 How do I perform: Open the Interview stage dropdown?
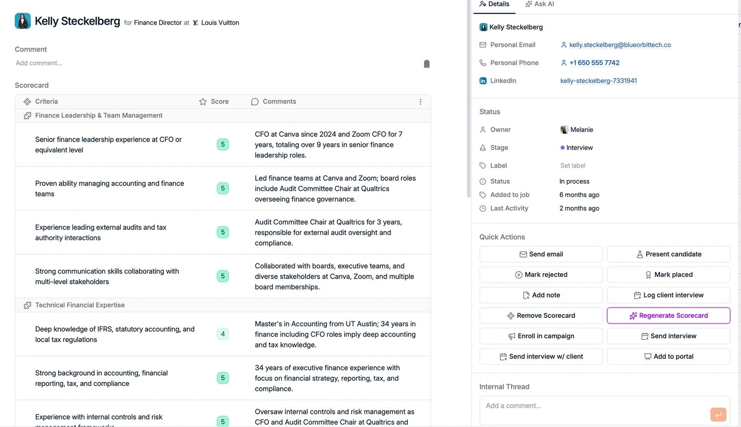[577, 148]
